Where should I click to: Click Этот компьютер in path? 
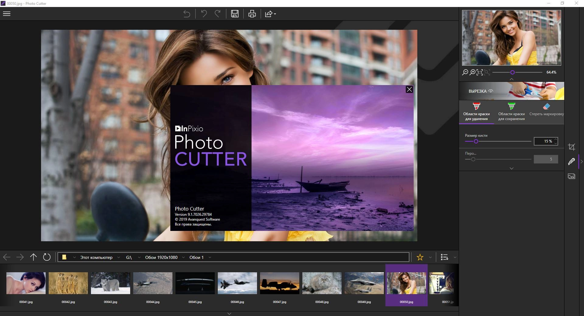point(96,257)
